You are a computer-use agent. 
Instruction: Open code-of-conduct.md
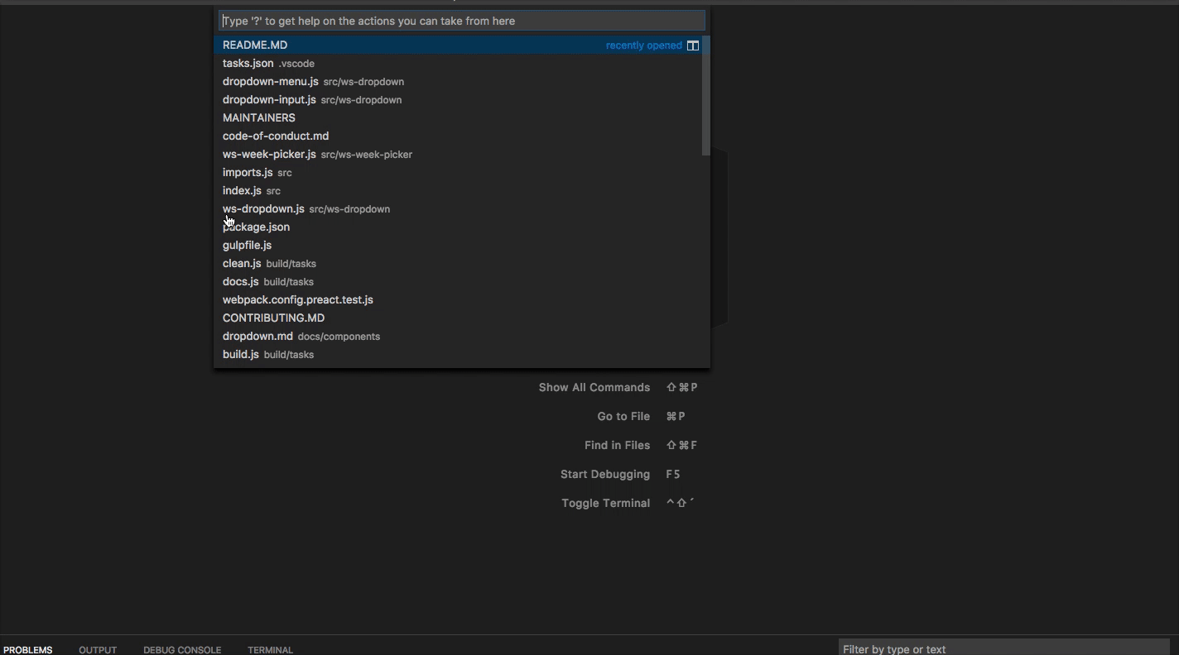458,136
